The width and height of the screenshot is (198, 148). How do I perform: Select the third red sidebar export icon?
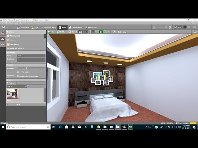point(3,44)
